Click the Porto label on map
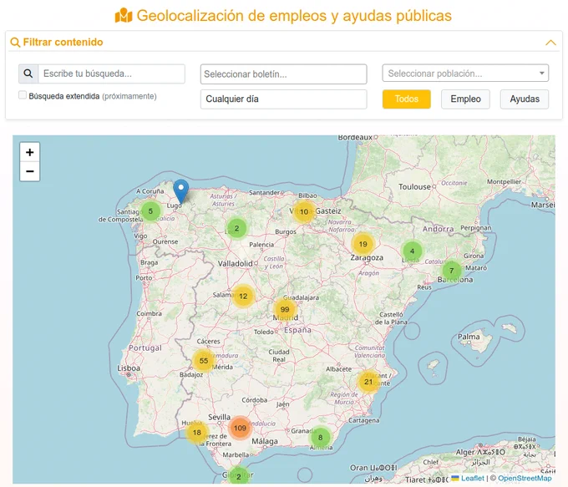Image resolution: width=568 pixels, height=487 pixels. [x=144, y=278]
